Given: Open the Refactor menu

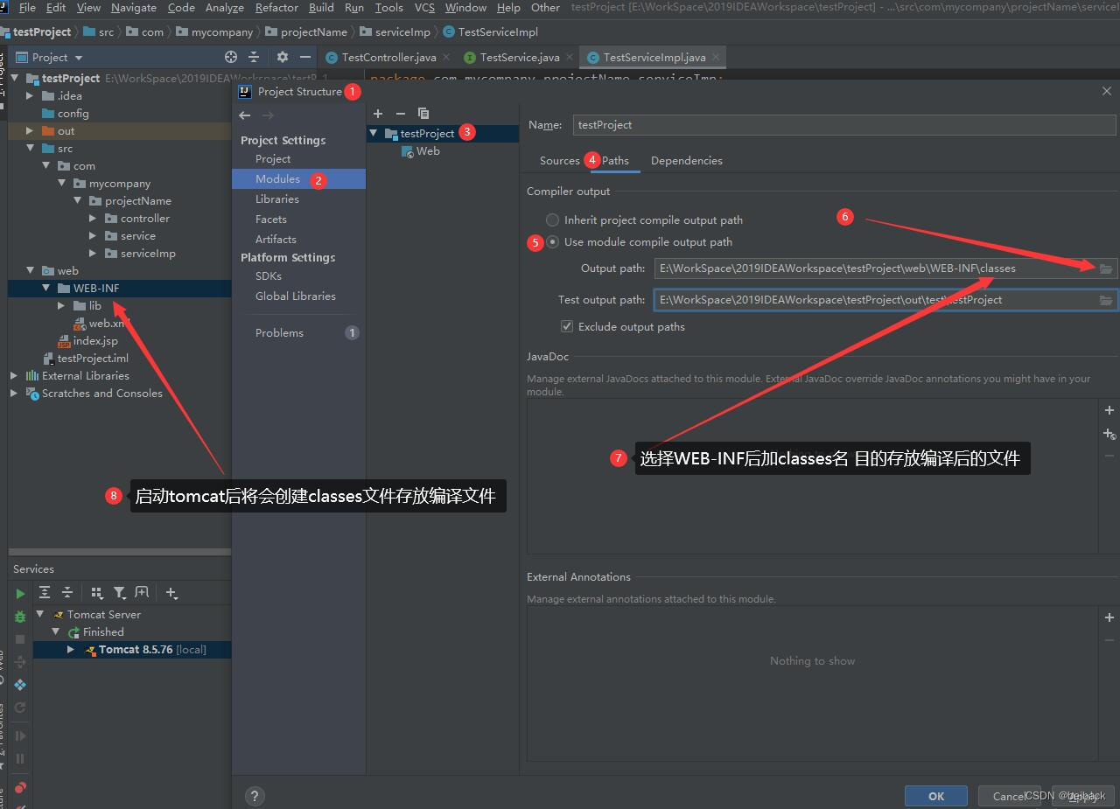Looking at the screenshot, I should point(276,8).
